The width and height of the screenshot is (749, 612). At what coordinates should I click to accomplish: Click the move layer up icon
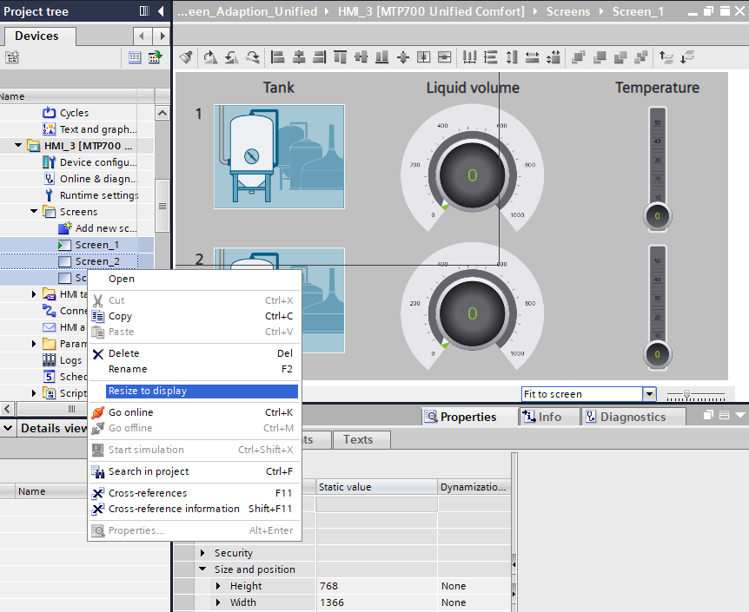(666, 57)
